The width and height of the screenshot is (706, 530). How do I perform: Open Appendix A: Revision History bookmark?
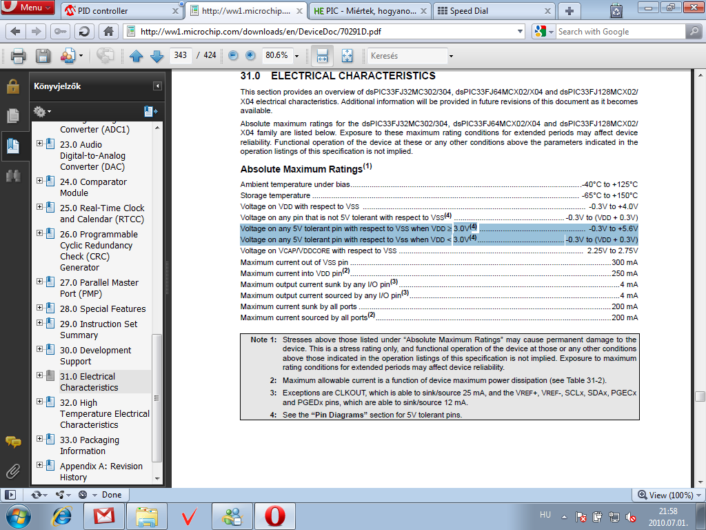coord(101,471)
